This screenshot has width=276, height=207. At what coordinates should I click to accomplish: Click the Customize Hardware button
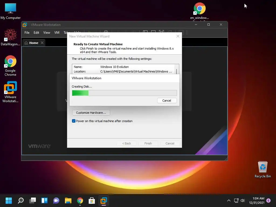(x=91, y=113)
